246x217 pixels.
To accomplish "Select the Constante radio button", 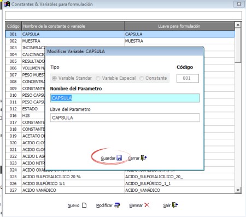I will (142, 78).
